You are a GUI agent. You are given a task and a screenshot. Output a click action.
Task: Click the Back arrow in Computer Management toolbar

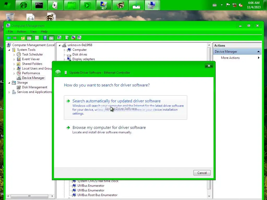click(9, 38)
